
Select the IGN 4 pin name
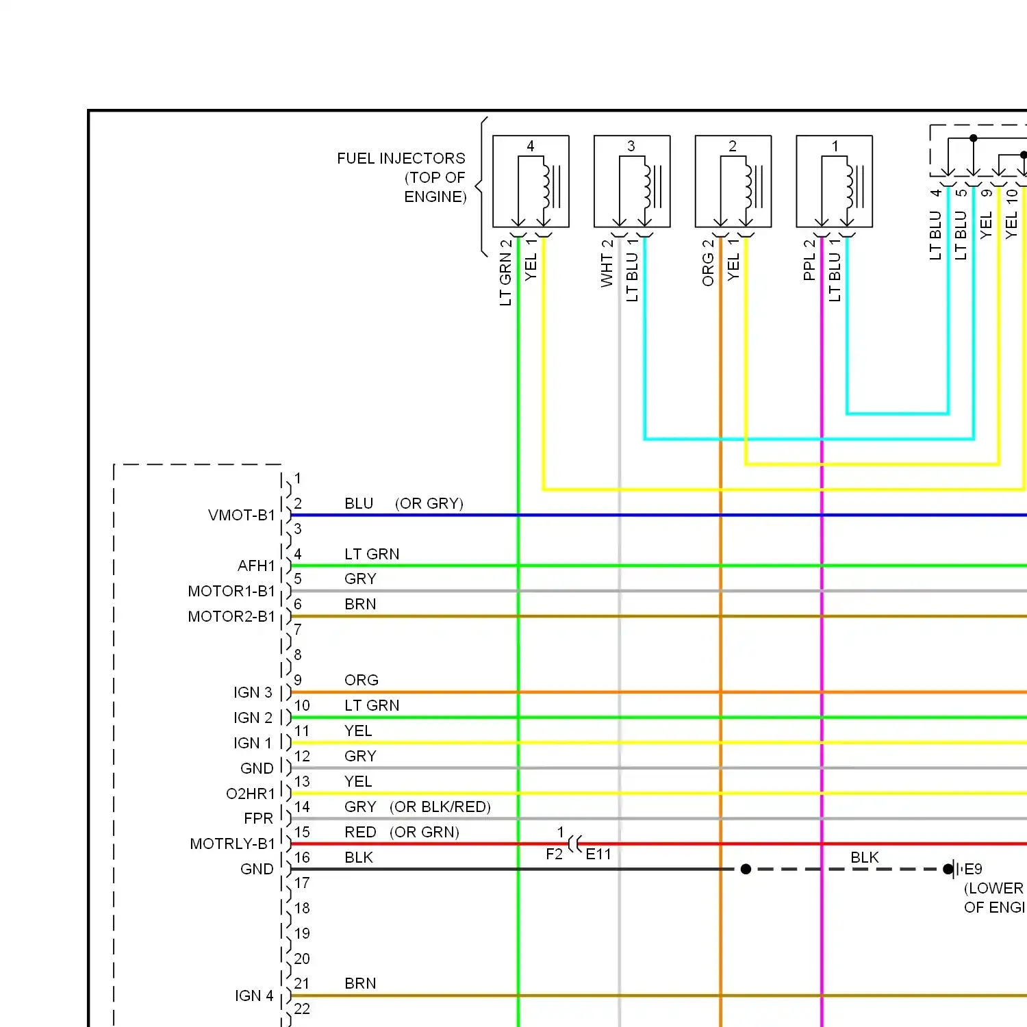click(254, 996)
